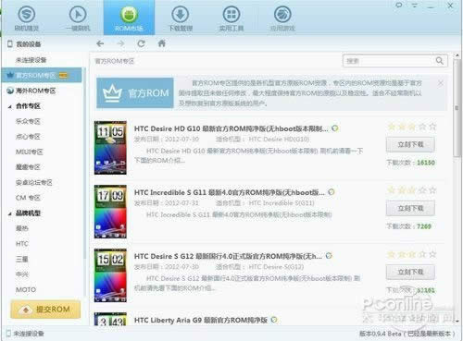Close the 官方ROM info banner
Screen dimensions: 463x341
pyautogui.click(x=441, y=83)
